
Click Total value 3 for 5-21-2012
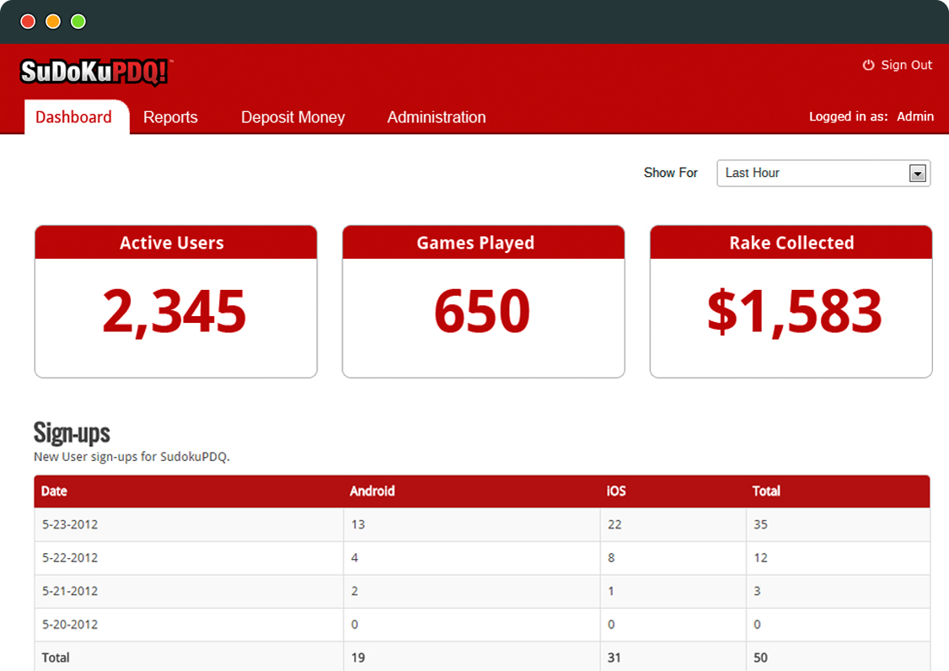click(x=757, y=591)
